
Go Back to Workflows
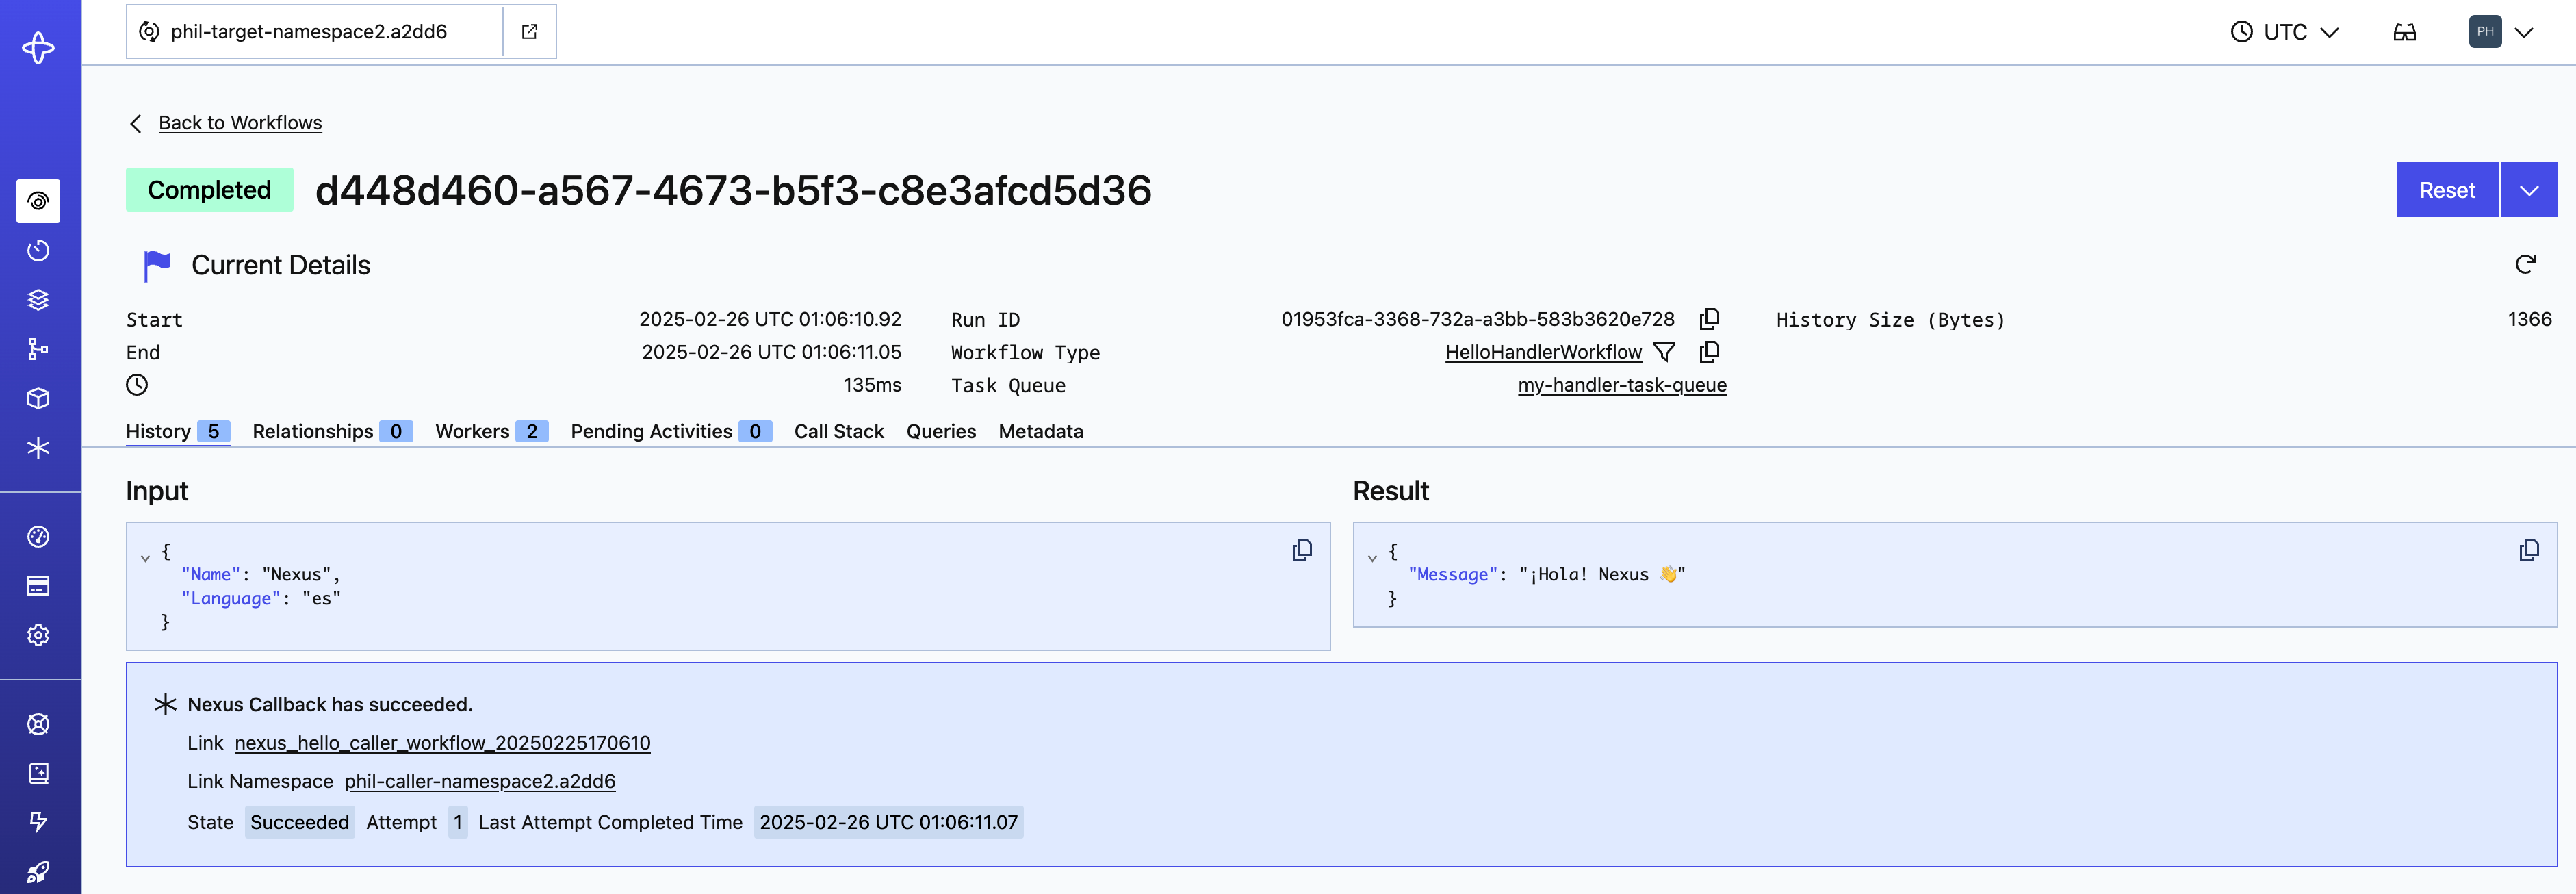[x=239, y=123]
